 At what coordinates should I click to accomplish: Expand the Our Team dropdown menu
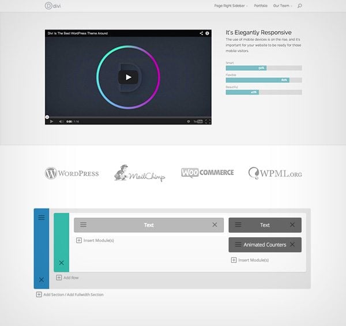(283, 6)
